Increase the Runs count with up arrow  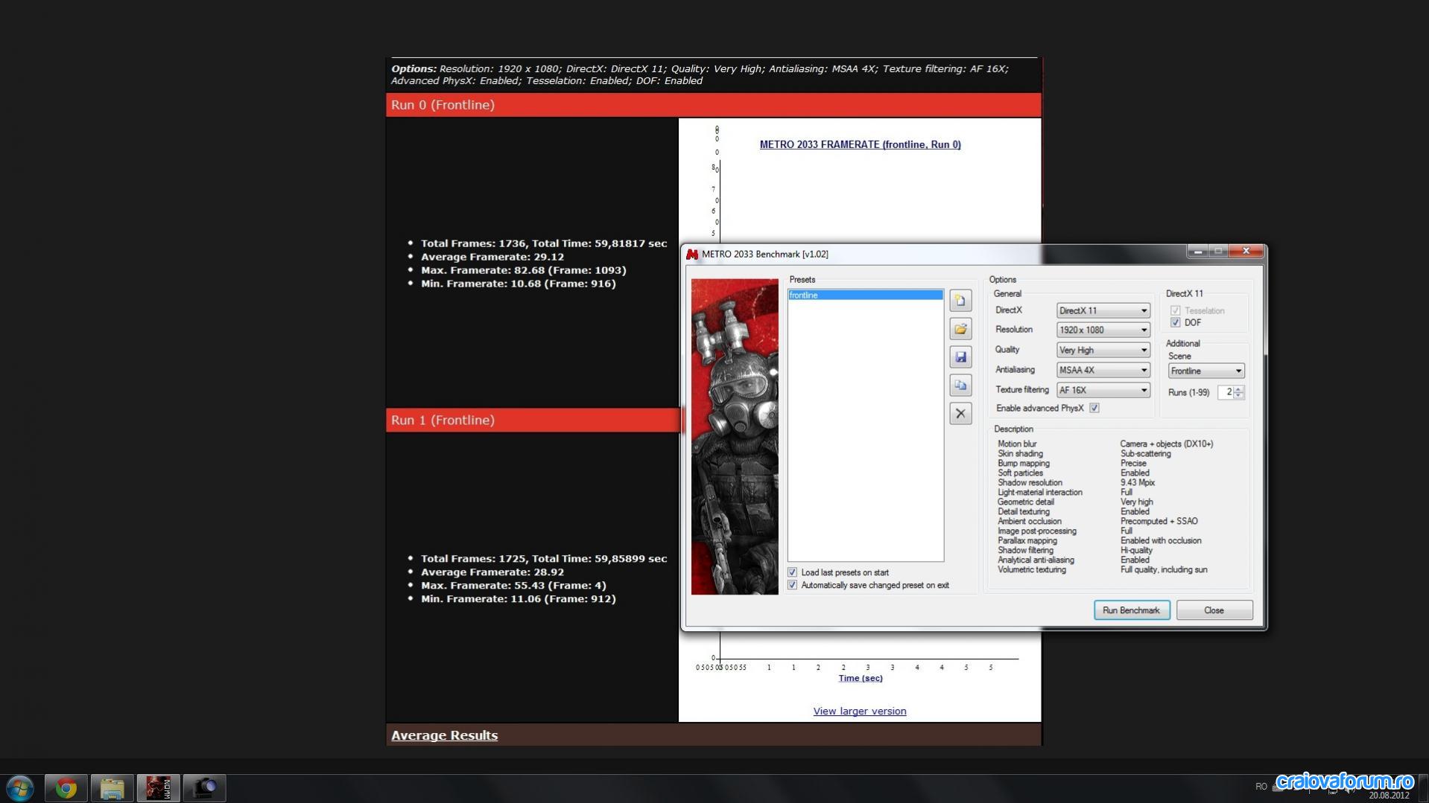pyautogui.click(x=1238, y=389)
